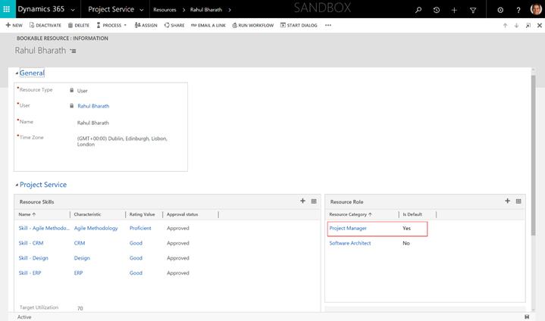Click the New command
Screen dimensions: 545x321
click(x=14, y=25)
